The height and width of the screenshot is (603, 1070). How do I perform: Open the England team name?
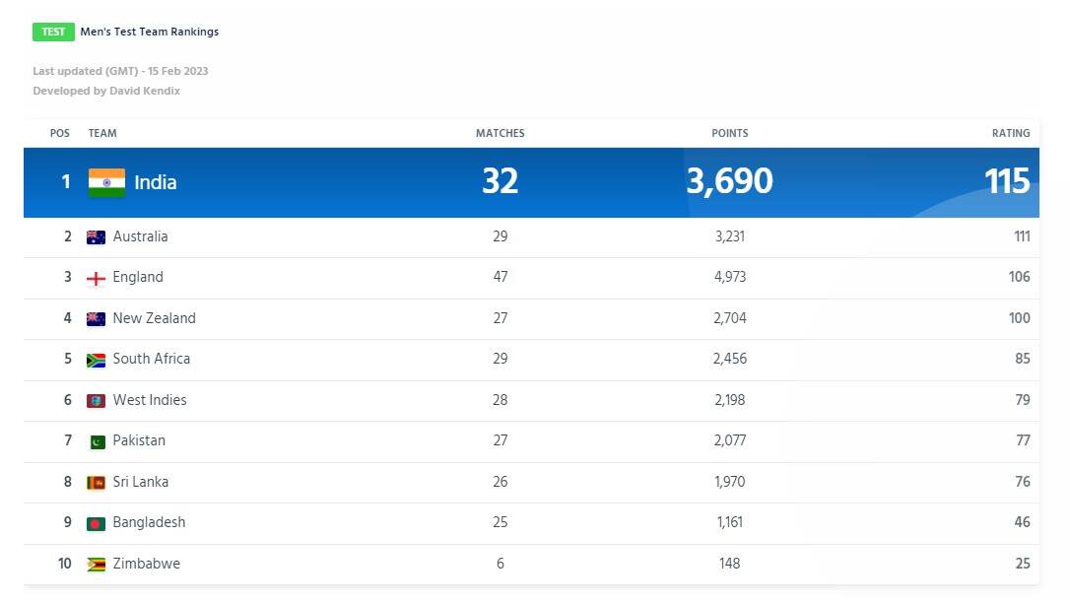(x=138, y=277)
